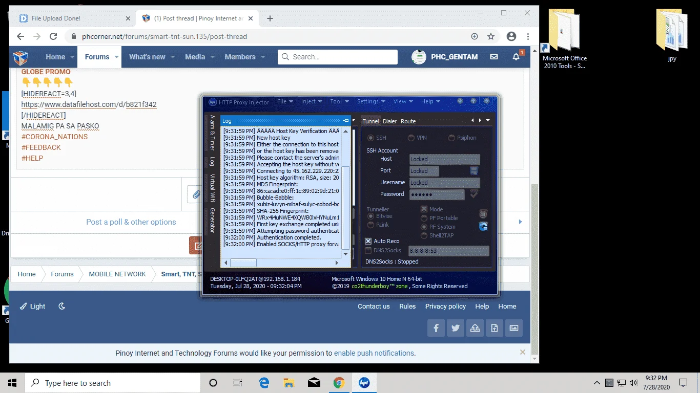Select the Psiphon radio button
The image size is (700, 393).
[x=451, y=138]
